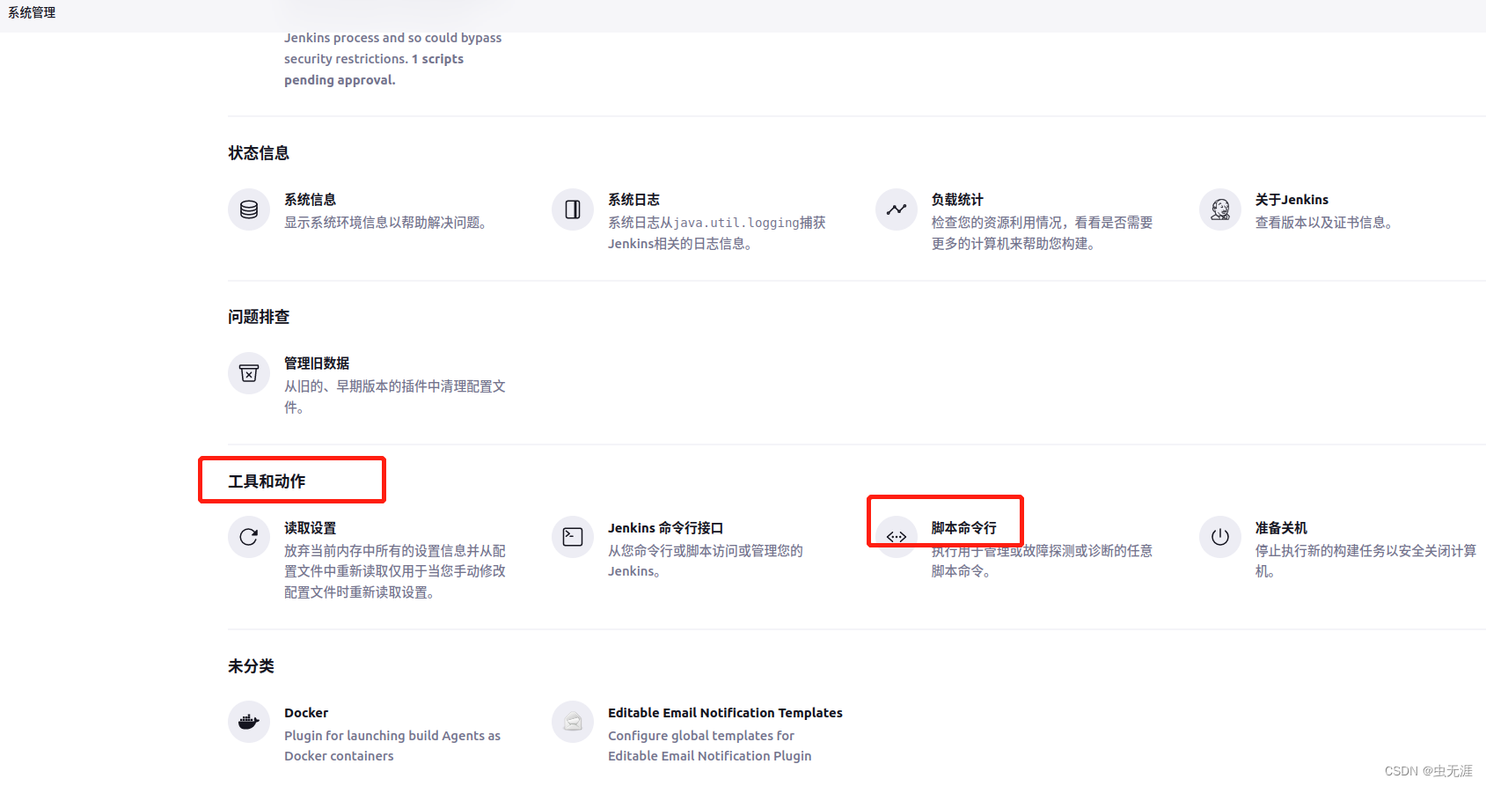The height and width of the screenshot is (786, 1486).
Task: Select 准备关机 prepare for shutdown
Action: [x=1281, y=528]
